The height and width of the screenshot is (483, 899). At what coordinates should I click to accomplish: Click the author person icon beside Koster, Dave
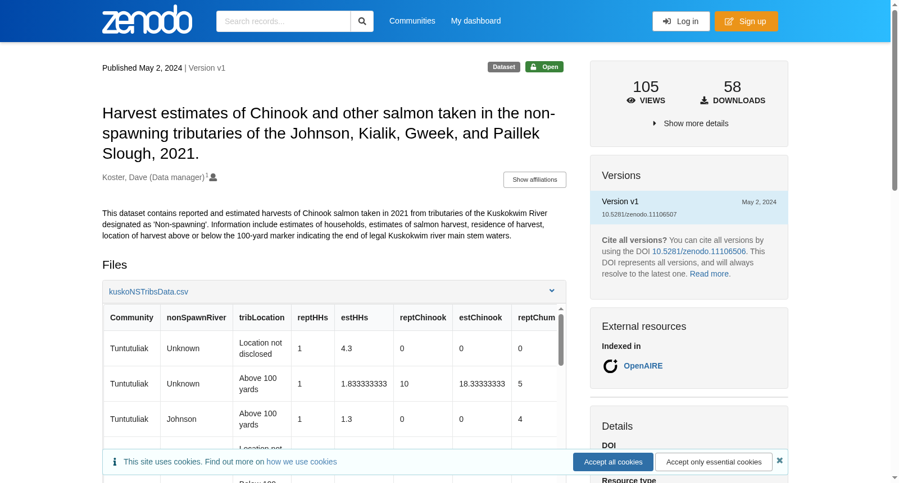pos(213,177)
